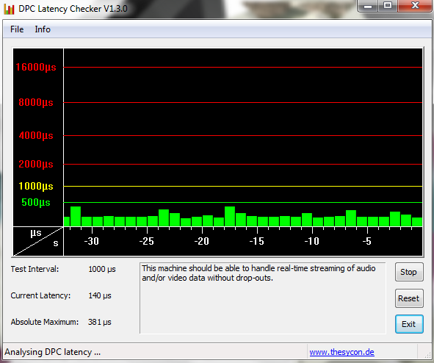The width and height of the screenshot is (434, 363).
Task: Open the File menu
Action: pos(17,29)
